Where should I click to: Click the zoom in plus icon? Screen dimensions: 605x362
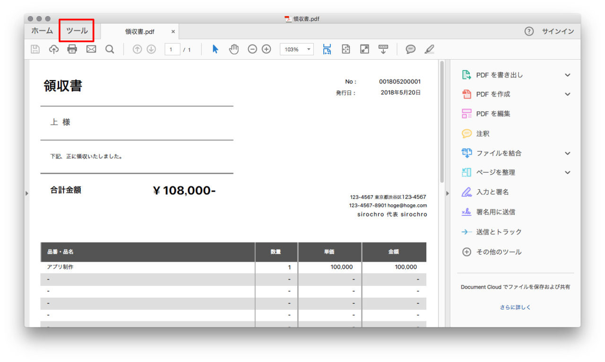tap(267, 49)
